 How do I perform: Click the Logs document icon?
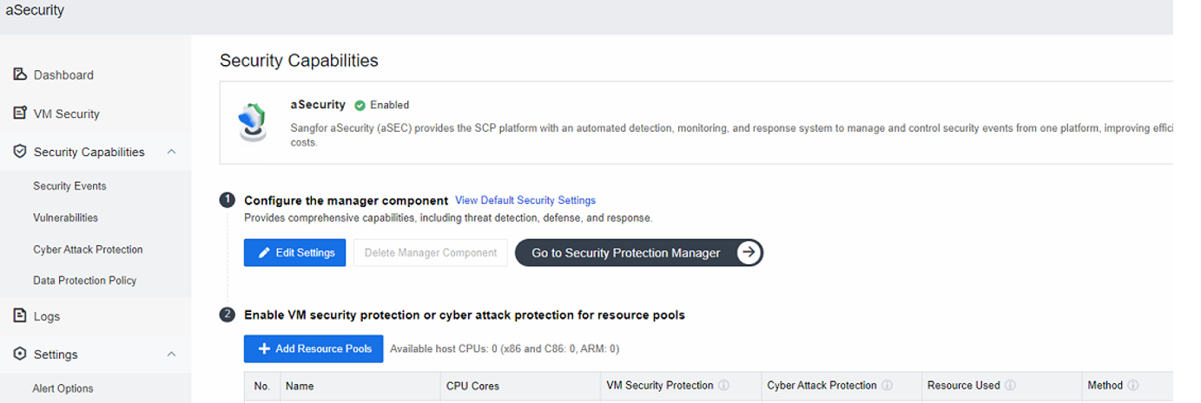(20, 316)
